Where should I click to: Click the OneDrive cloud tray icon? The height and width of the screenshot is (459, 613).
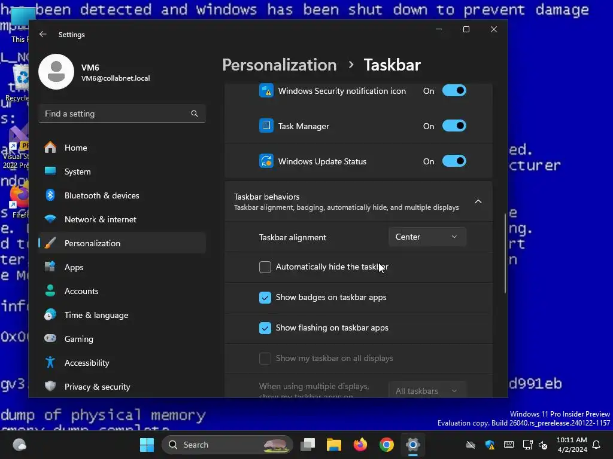tap(471, 445)
